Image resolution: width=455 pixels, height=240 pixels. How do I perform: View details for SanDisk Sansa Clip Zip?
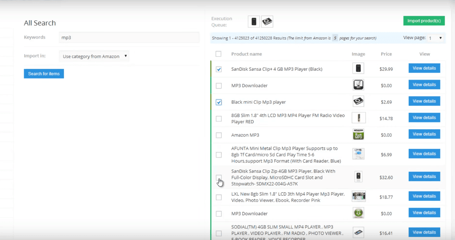(424, 176)
